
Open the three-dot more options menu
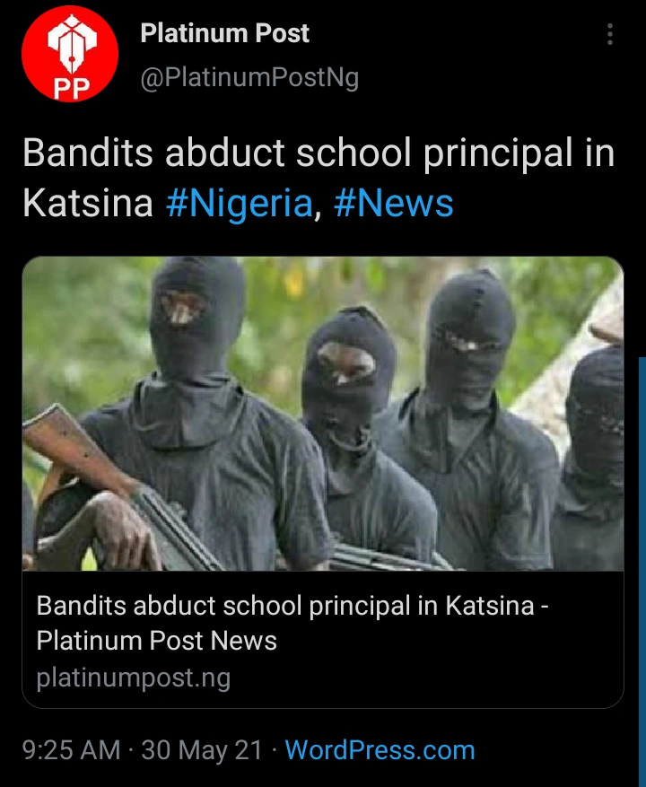[x=610, y=34]
